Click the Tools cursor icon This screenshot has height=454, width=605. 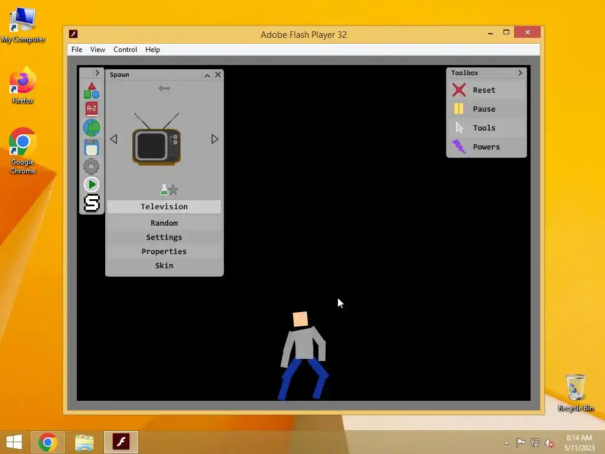pos(459,128)
